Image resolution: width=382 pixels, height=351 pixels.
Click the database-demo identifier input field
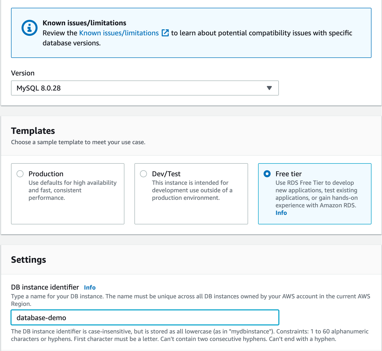[145, 318]
